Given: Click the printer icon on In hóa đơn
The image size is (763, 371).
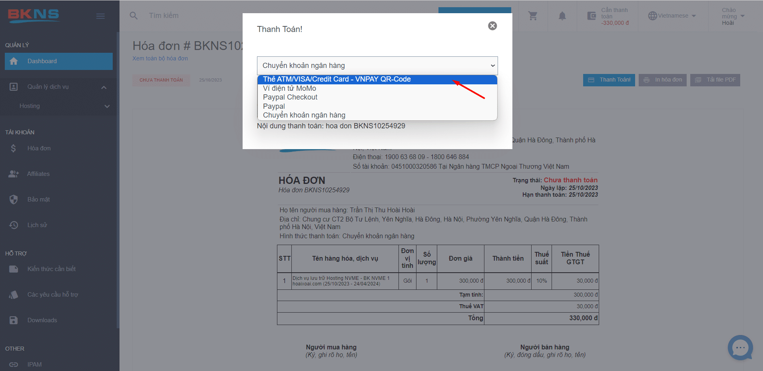Looking at the screenshot, I should 646,80.
